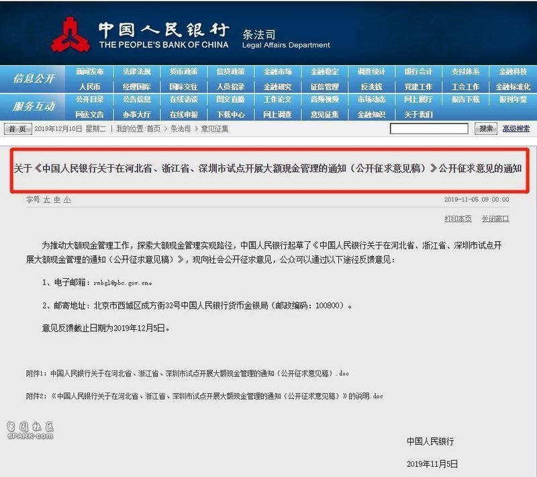537x477 pixels.
Task: Open the 新闻发布 menu item
Action: point(90,72)
